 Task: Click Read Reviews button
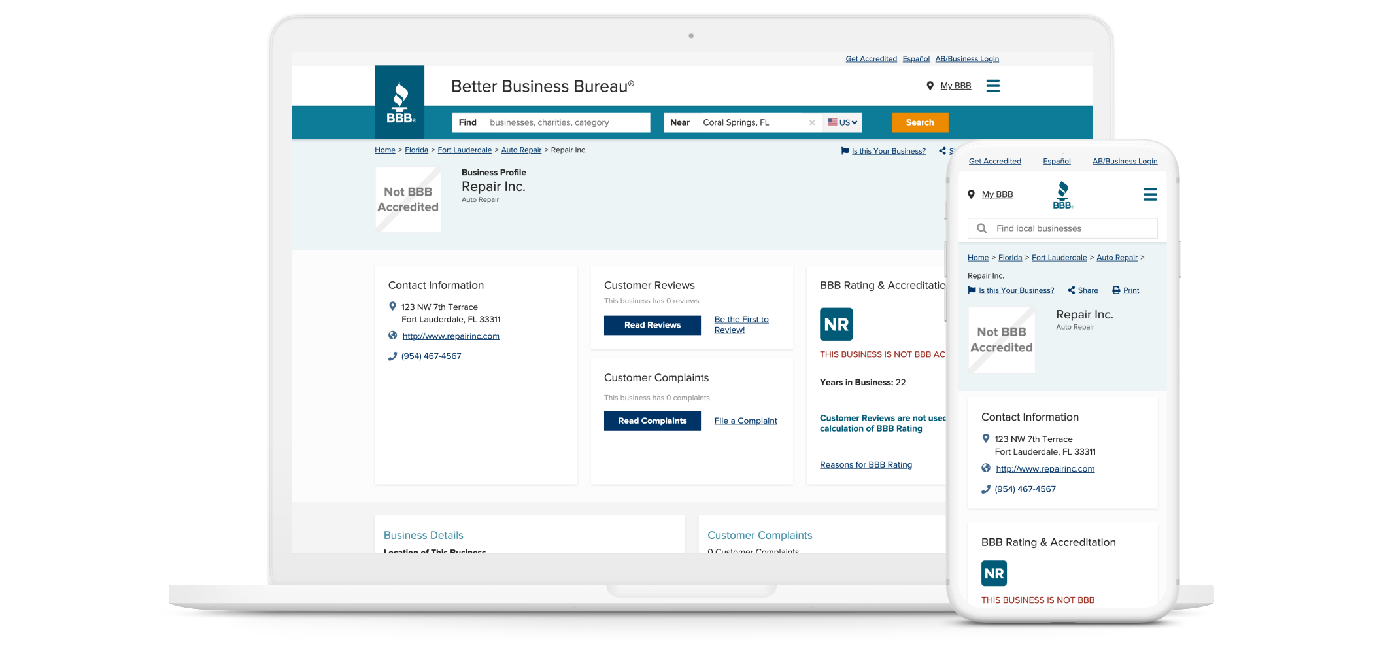coord(653,325)
